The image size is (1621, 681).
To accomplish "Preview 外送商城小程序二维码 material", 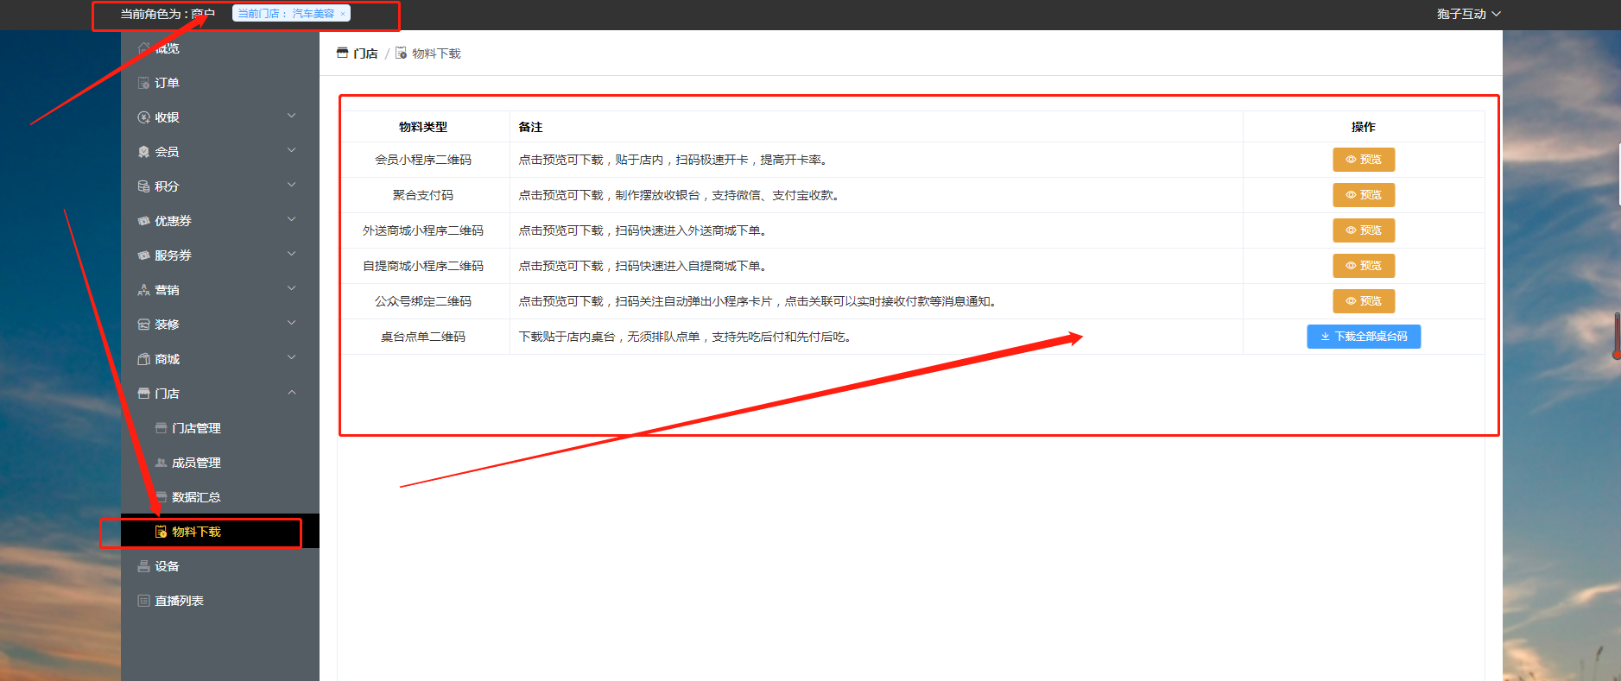I will coord(1364,230).
